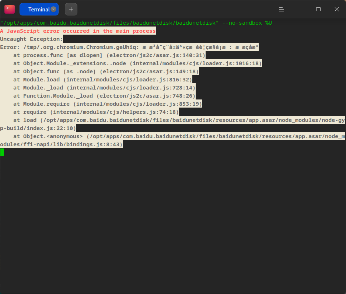Image resolution: width=346 pixels, height=294 pixels.
Task: Click 'A JavaScript error occurred' line
Action: click(78, 31)
